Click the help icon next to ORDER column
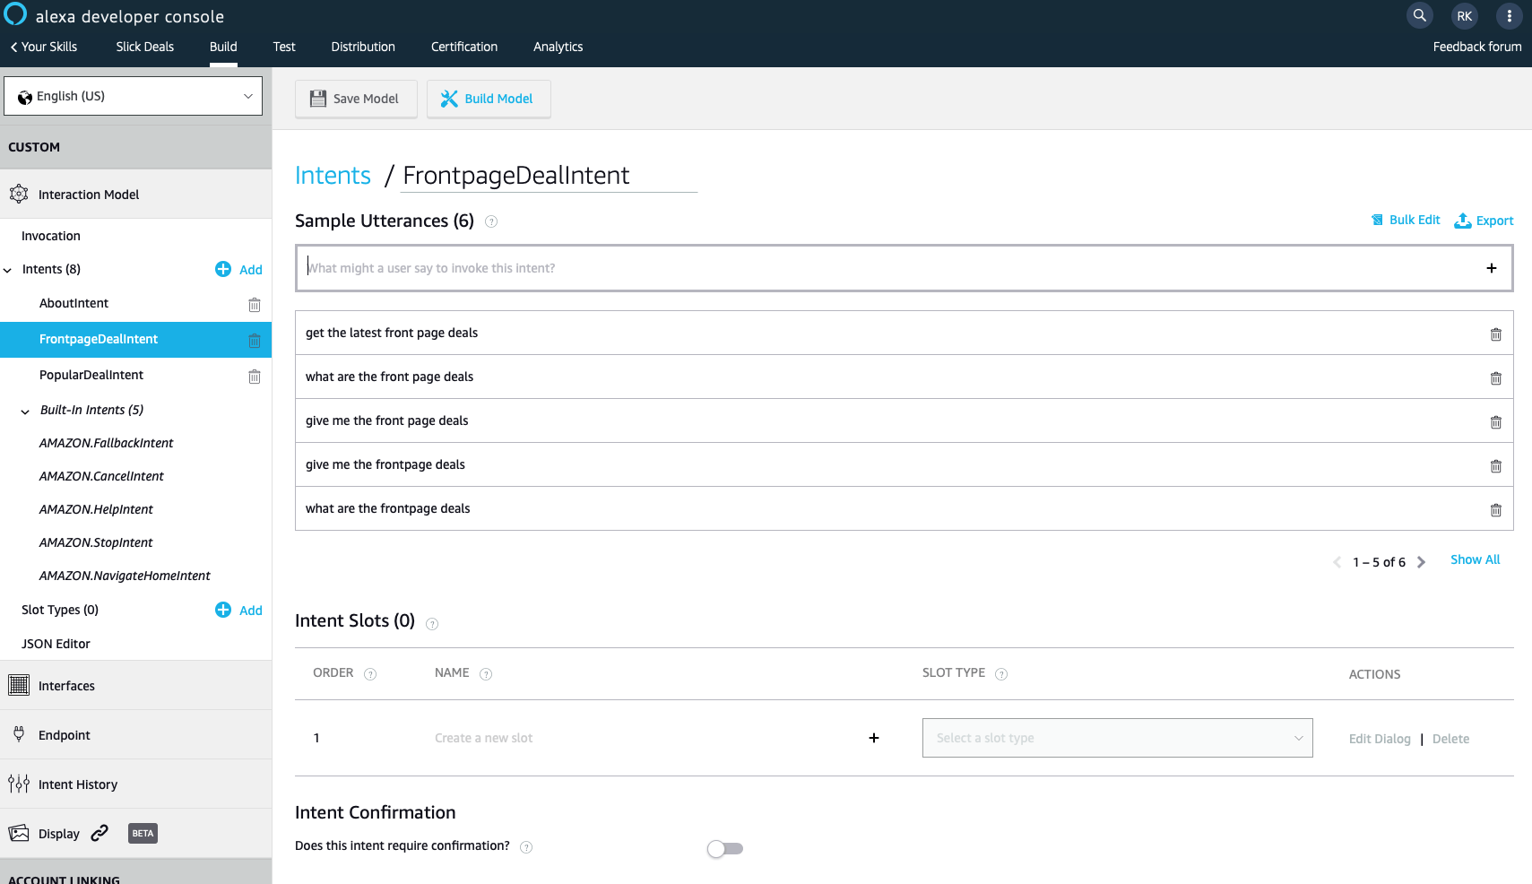The height and width of the screenshot is (884, 1532). click(370, 674)
